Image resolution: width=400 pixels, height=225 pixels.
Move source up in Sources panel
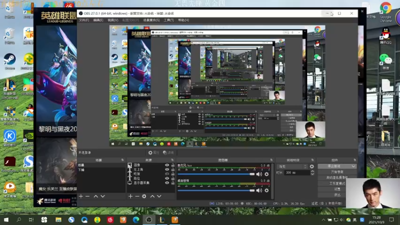[x=152, y=196]
